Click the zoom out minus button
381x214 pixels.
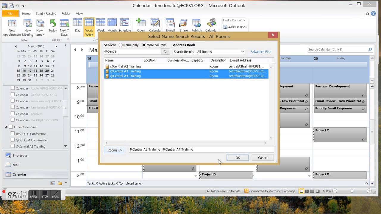pos(335,191)
